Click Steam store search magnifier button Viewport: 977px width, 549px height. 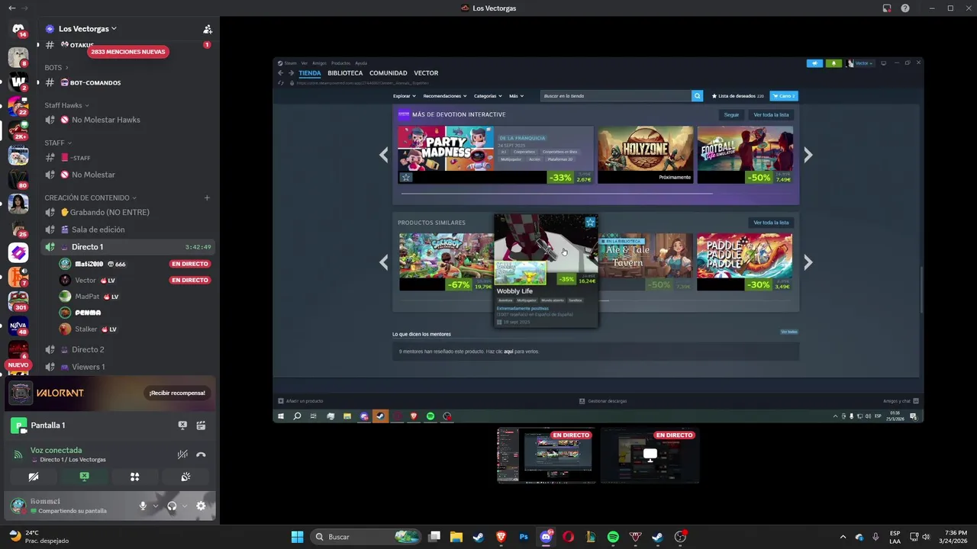point(697,96)
